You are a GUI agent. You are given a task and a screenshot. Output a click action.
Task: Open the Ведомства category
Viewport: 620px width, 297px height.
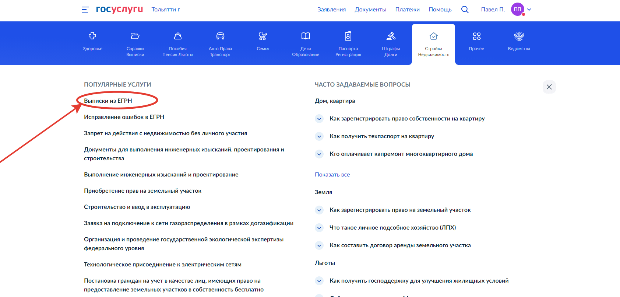[x=519, y=42]
